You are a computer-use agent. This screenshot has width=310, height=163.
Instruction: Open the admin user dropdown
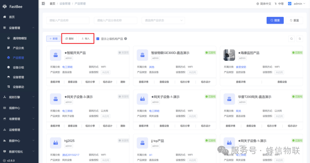(x=299, y=3)
